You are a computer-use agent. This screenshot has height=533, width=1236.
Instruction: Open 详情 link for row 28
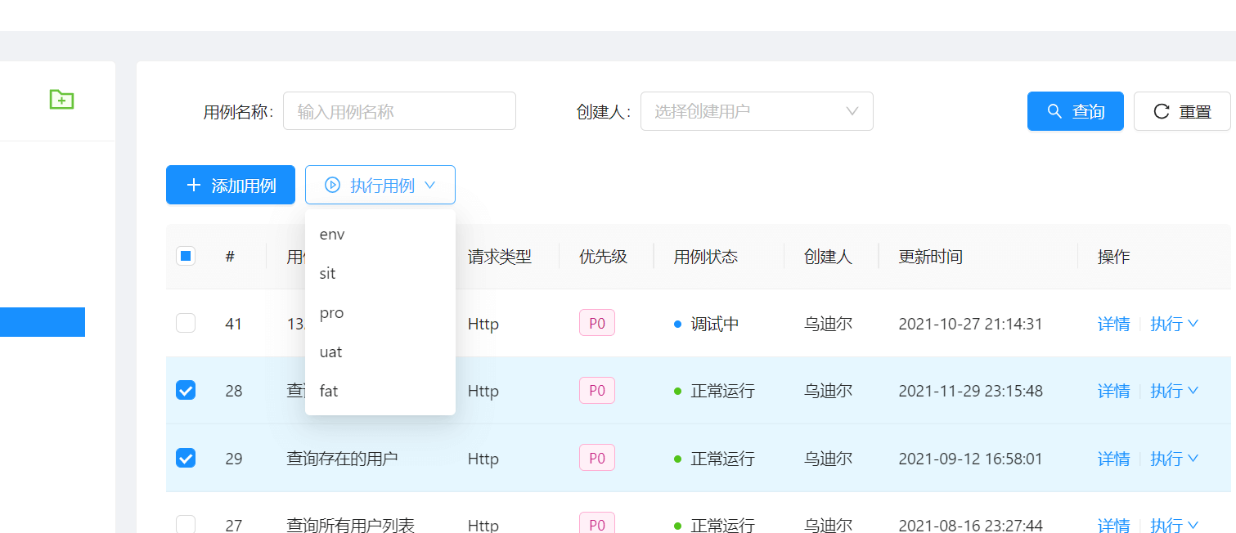(1113, 391)
